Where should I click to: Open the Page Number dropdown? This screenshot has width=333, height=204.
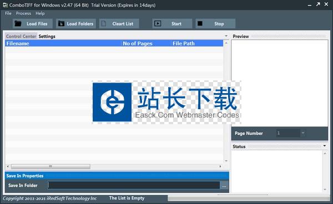coord(303,133)
